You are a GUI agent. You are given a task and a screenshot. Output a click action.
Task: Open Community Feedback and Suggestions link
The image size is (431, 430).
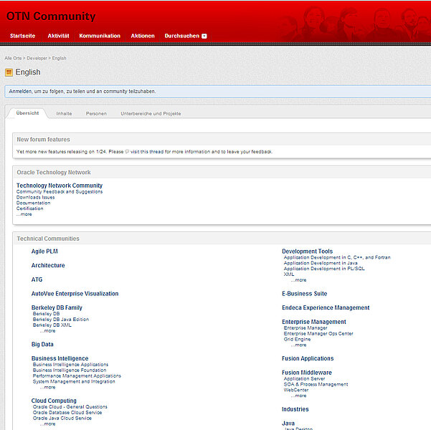60,191
